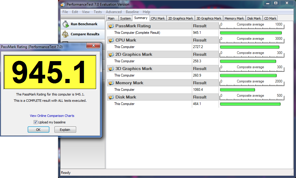The height and width of the screenshot is (178, 296).
Task: Click the 3D Graphics Mark header icon
Action: pos(111,69)
